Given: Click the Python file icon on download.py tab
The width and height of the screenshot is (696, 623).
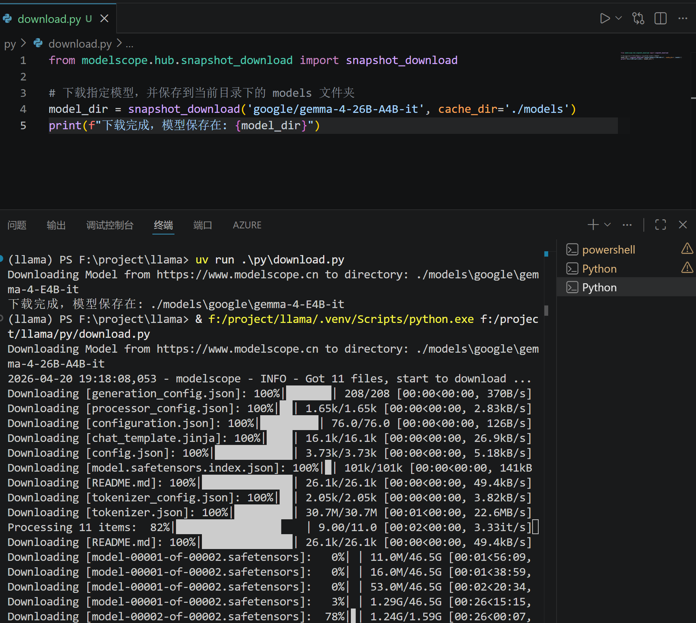Looking at the screenshot, I should click(7, 18).
